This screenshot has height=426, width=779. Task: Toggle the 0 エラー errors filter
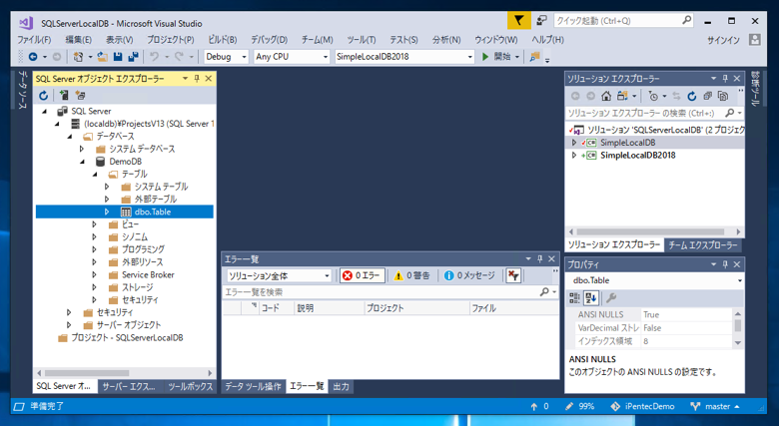click(x=363, y=275)
